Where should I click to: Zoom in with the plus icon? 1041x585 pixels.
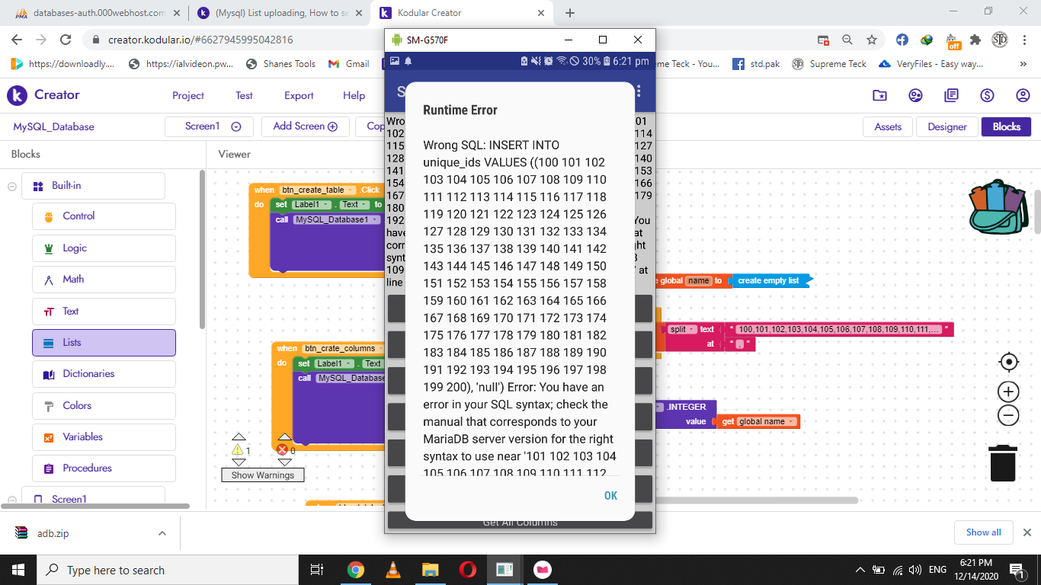1008,392
